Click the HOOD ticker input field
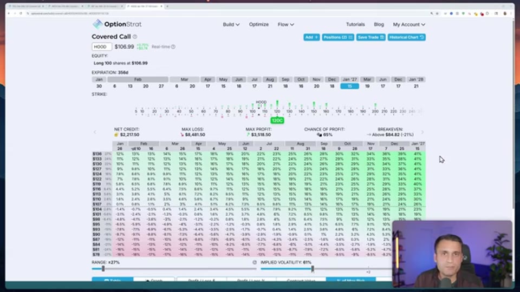The image size is (520, 292). [x=101, y=47]
